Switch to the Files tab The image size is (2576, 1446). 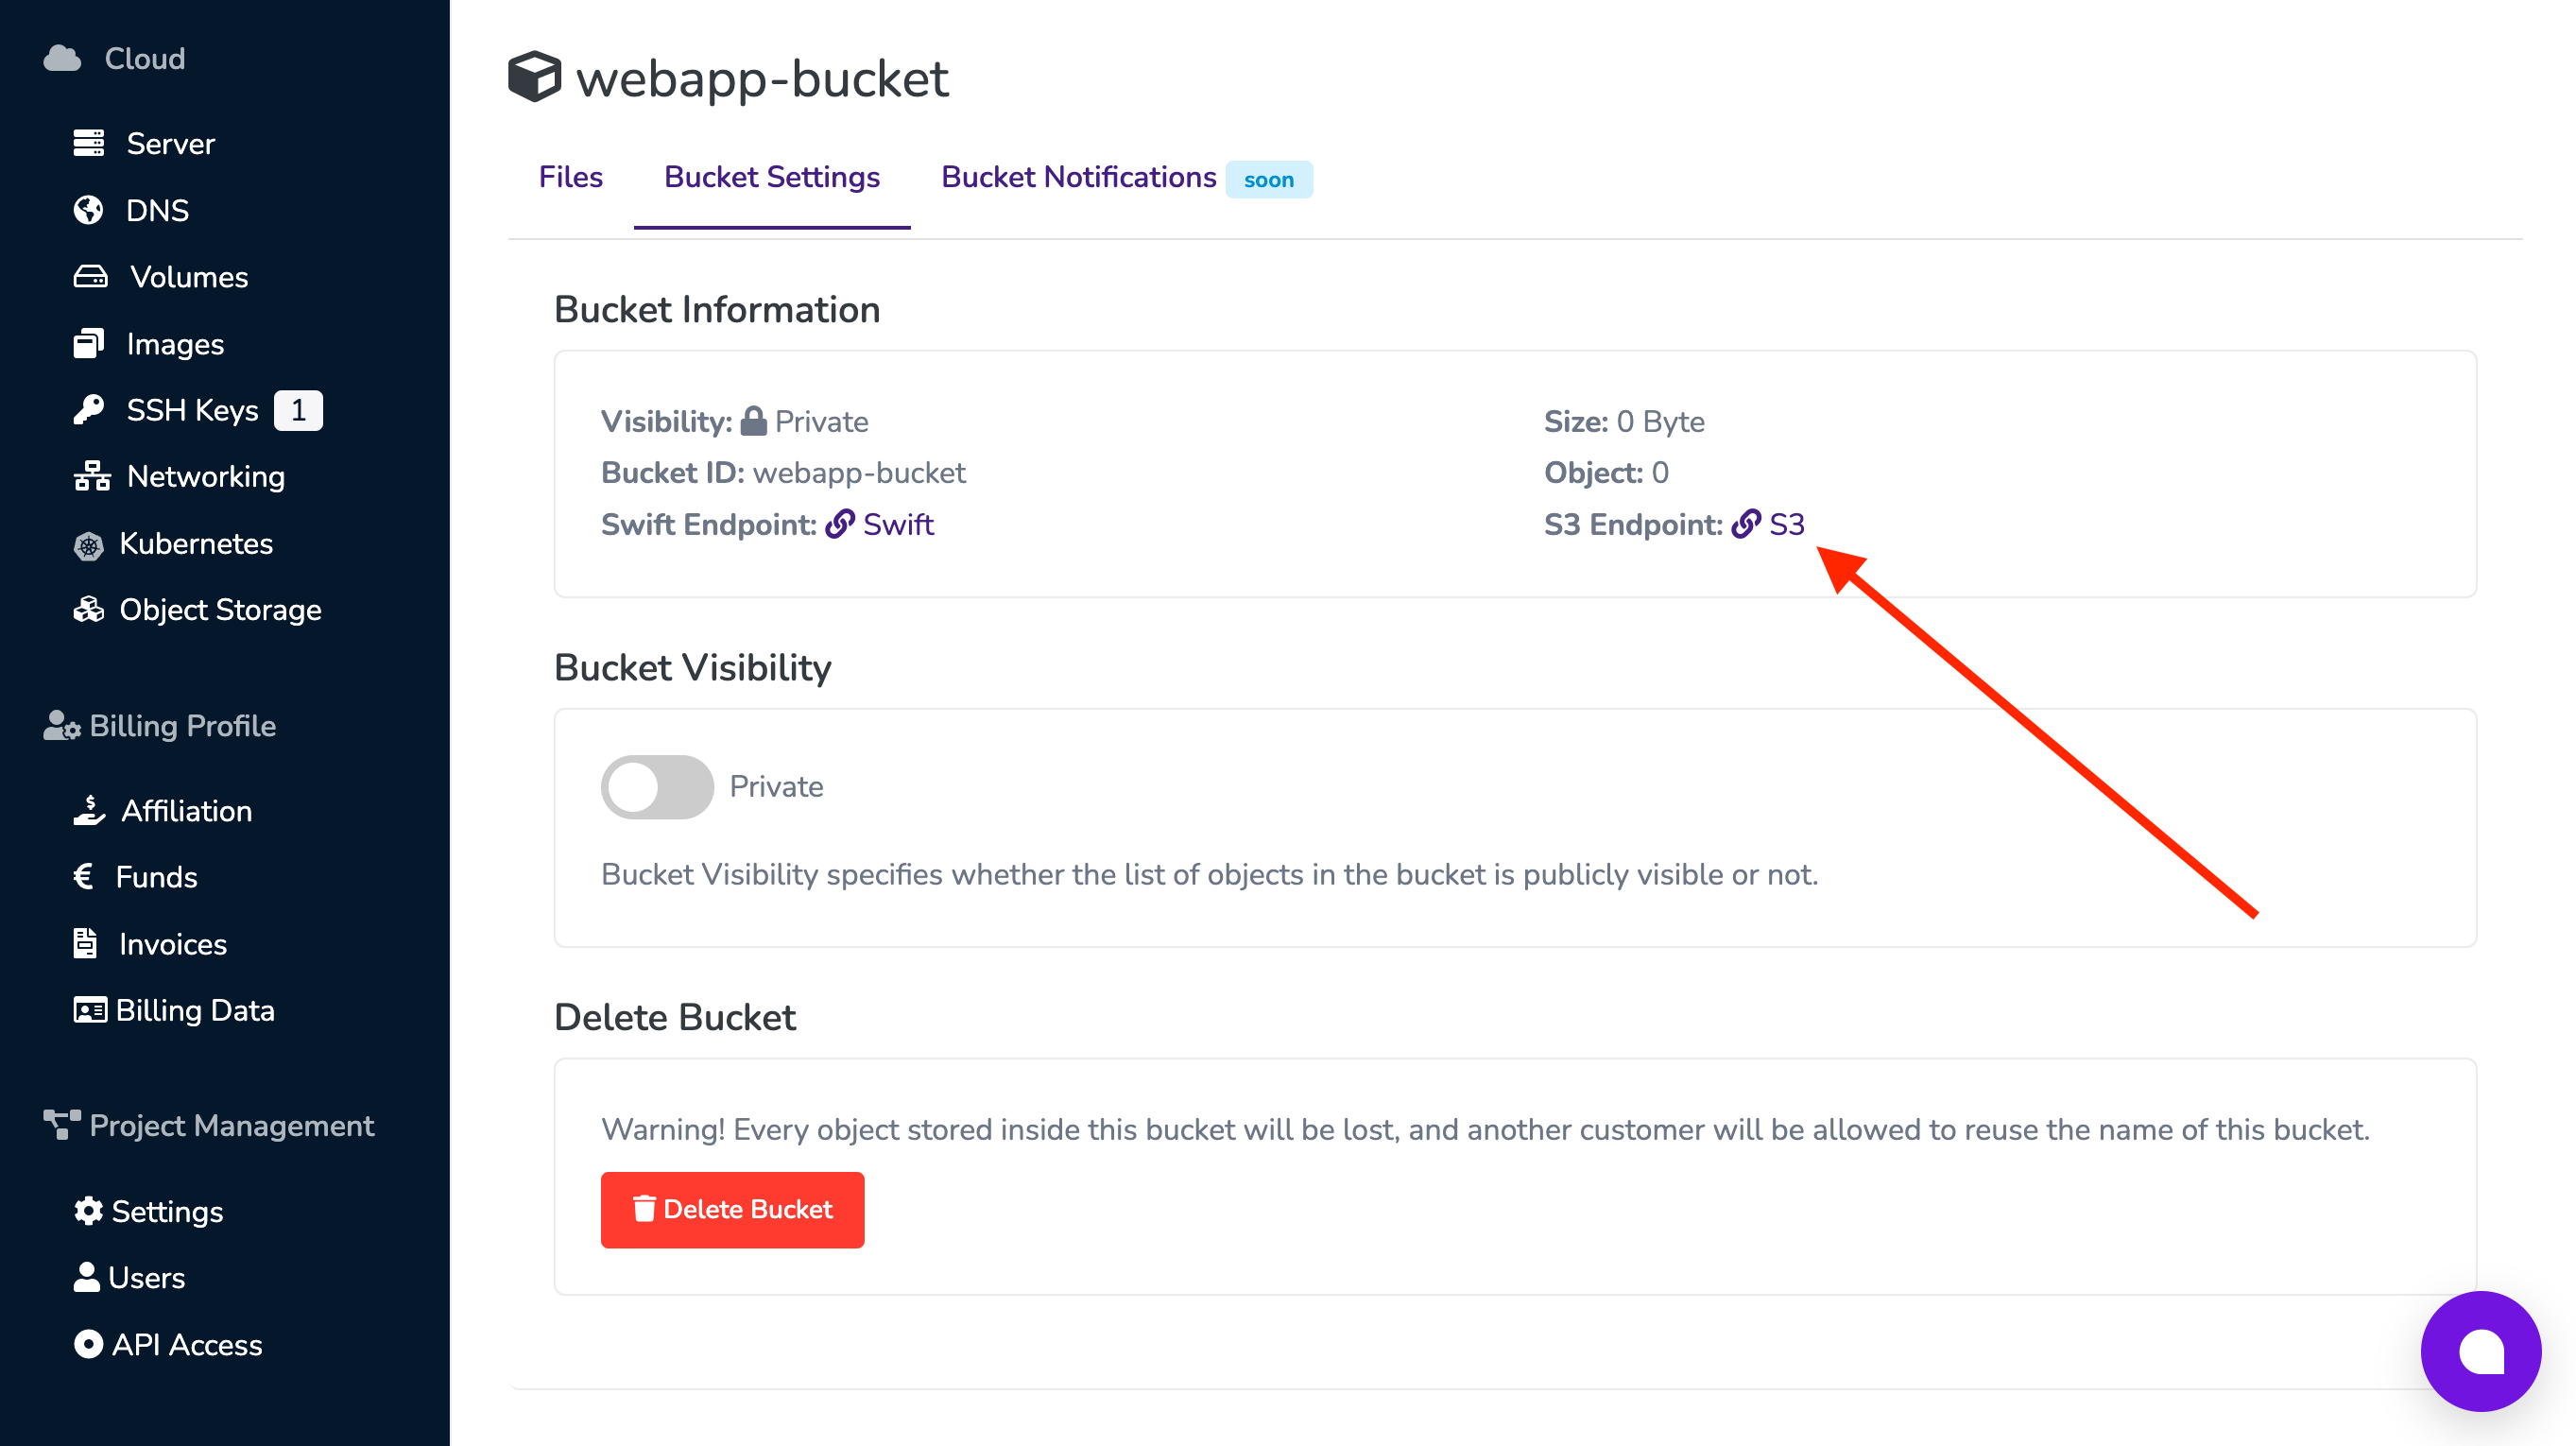tap(570, 178)
